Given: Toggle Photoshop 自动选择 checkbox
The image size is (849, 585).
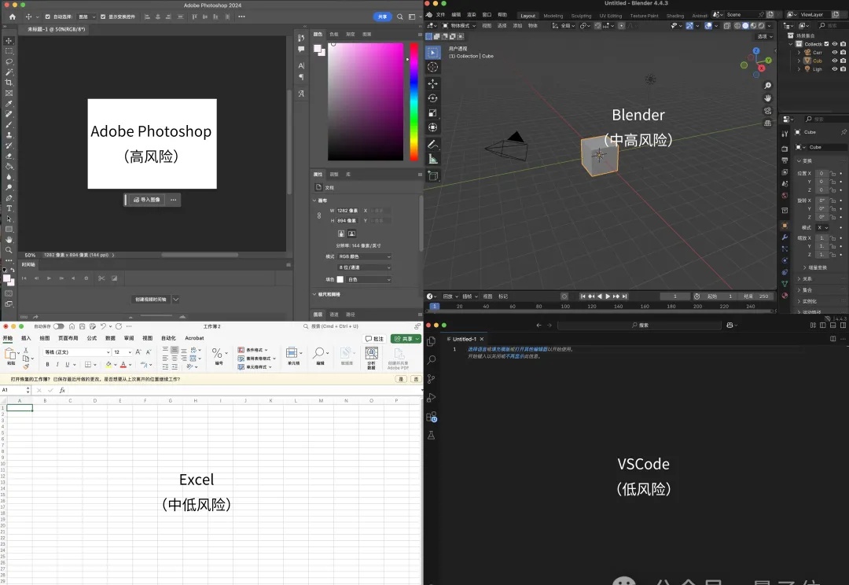Looking at the screenshot, I should (x=48, y=17).
